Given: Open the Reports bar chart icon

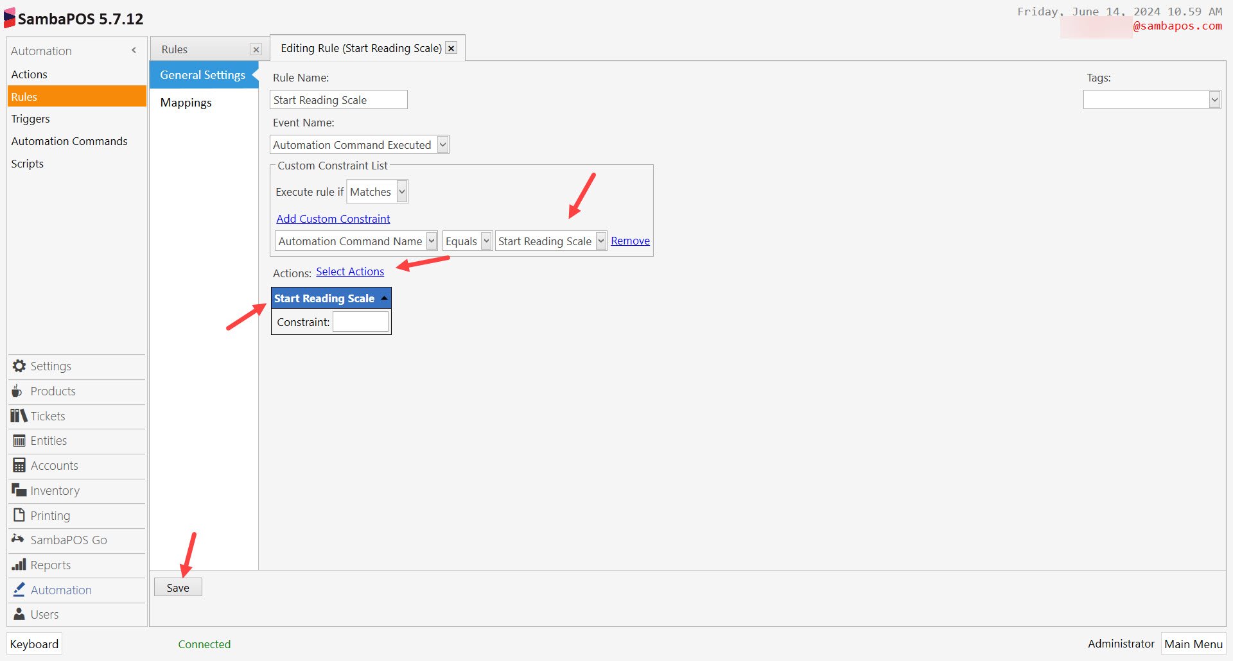Looking at the screenshot, I should [x=17, y=565].
